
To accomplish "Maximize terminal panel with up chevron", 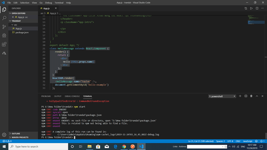I will (257, 96).
